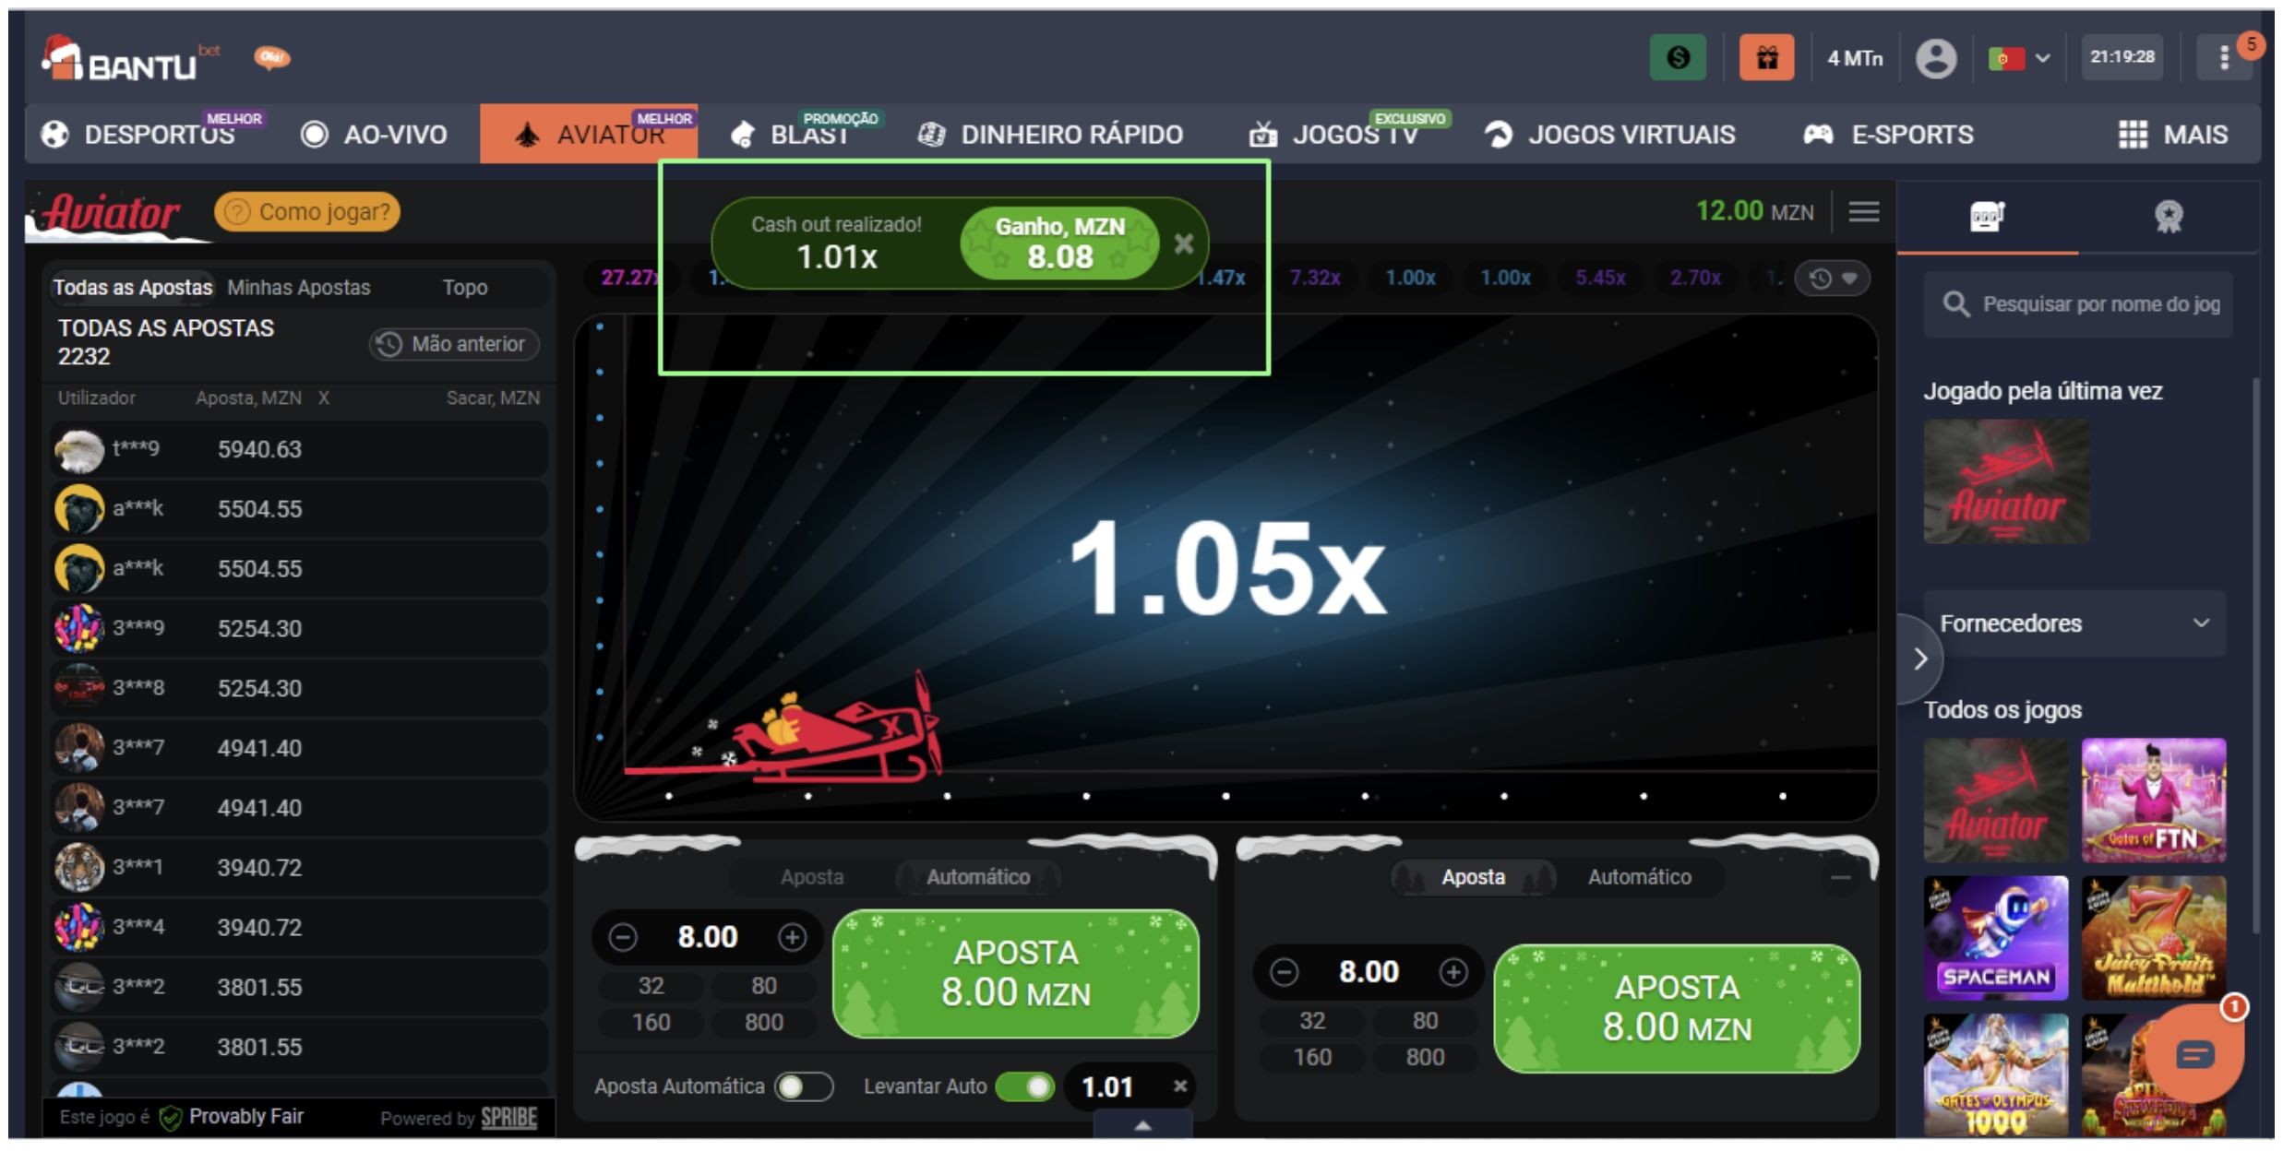Image resolution: width=2283 pixels, height=1151 pixels.
Task: Toggle Levantar Auto switch off
Action: 1026,1086
